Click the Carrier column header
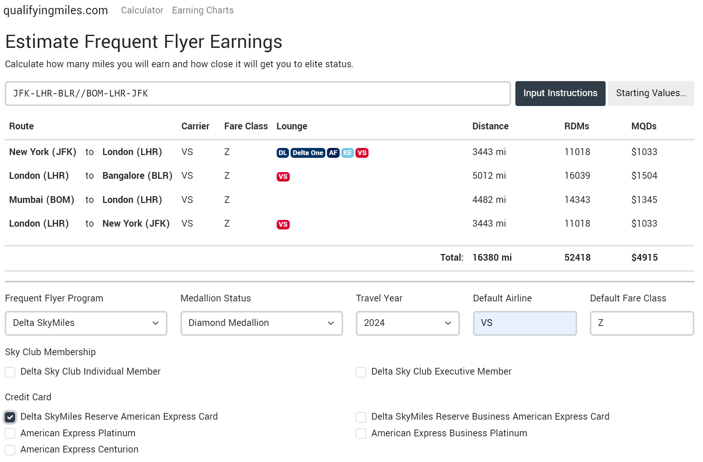 click(x=195, y=126)
